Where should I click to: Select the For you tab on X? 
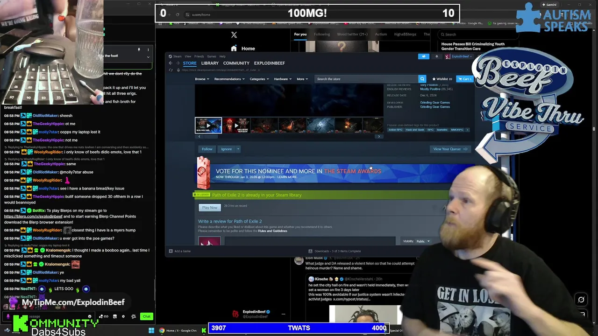pyautogui.click(x=300, y=34)
